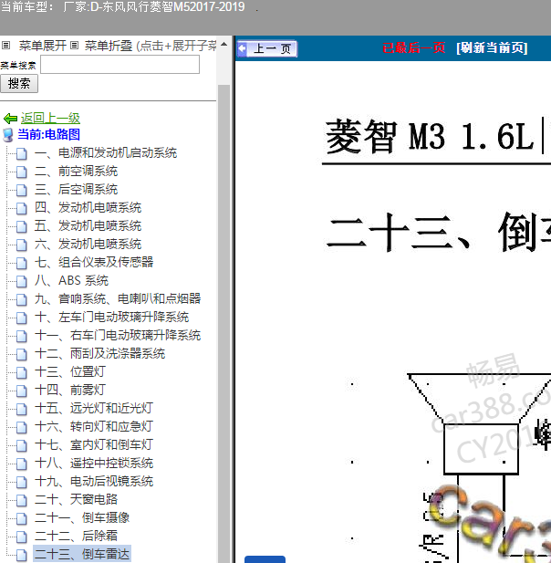The image size is (551, 563).
Task: Open 十七、室内灯和倒车灯 diagram
Action: [94, 444]
